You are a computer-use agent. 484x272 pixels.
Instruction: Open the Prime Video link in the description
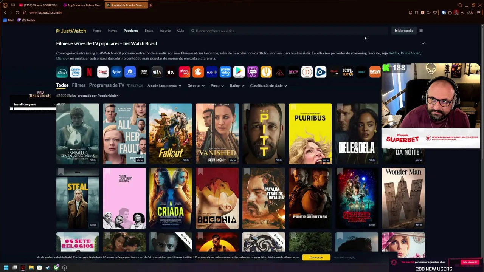(411, 53)
